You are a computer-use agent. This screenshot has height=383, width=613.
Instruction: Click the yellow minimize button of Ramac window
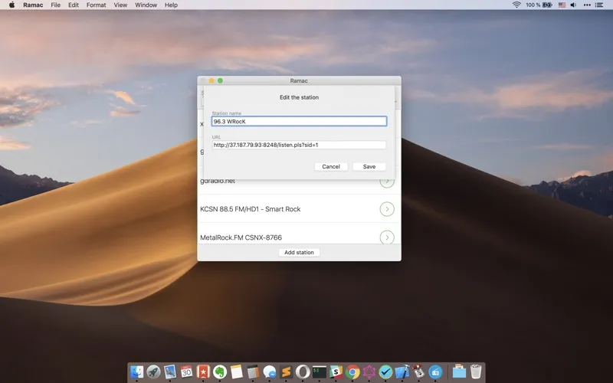(x=211, y=80)
